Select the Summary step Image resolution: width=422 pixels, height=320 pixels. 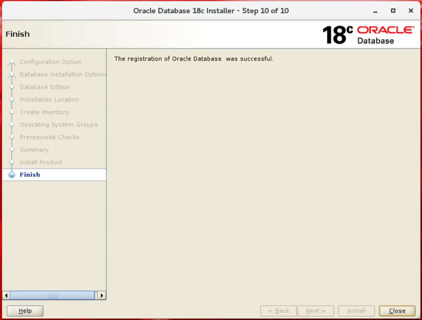coord(34,150)
